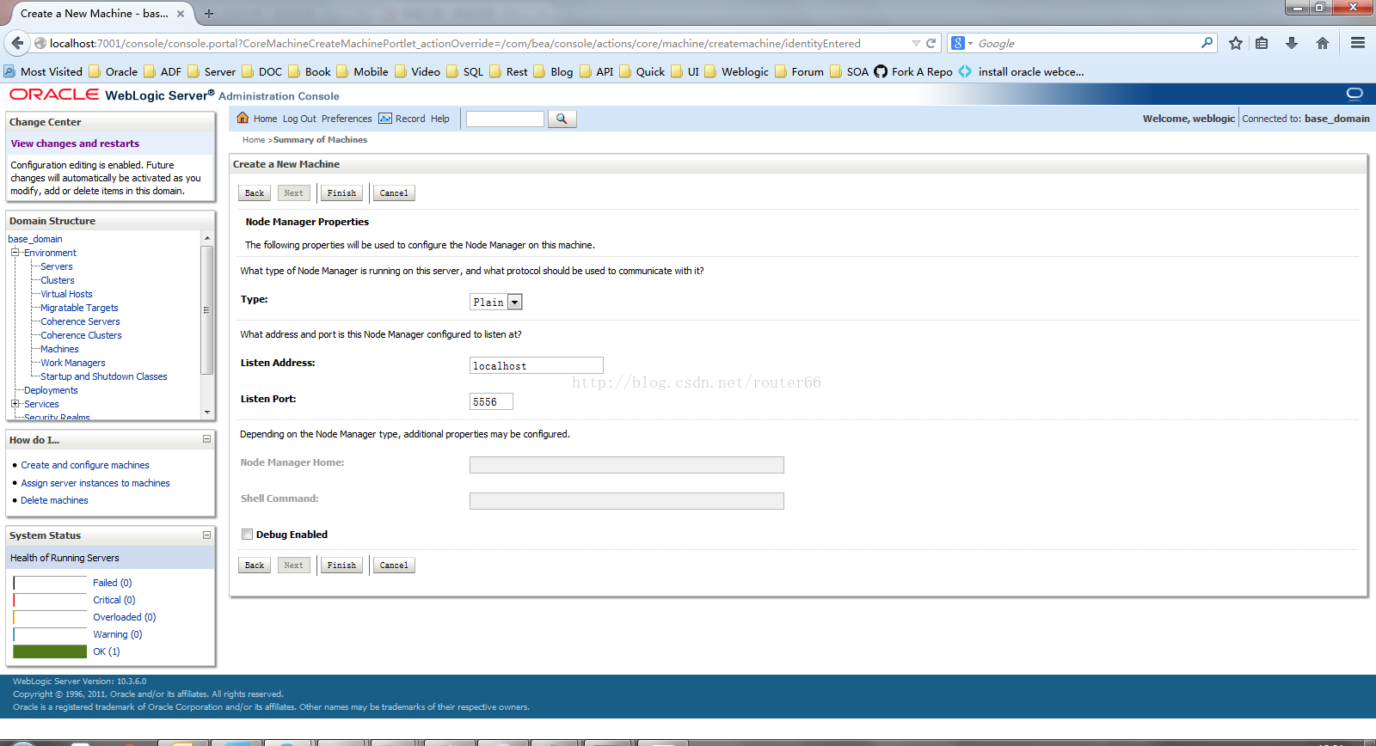Bookmark this page with the star icon
Viewport: 1376px width, 746px height.
pos(1235,43)
